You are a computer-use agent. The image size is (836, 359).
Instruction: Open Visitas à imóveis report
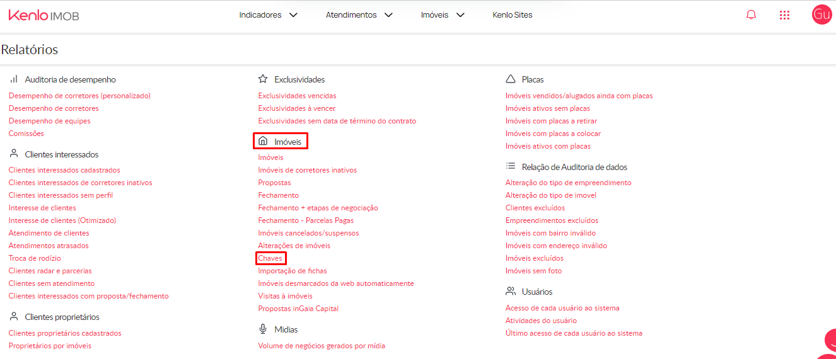[285, 296]
